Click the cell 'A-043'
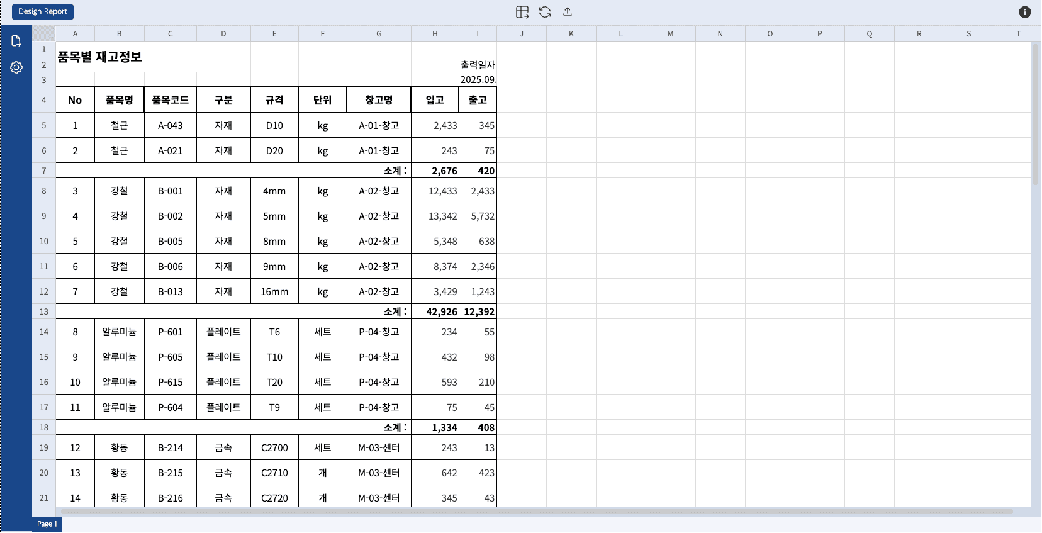This screenshot has width=1042, height=533. click(x=171, y=125)
